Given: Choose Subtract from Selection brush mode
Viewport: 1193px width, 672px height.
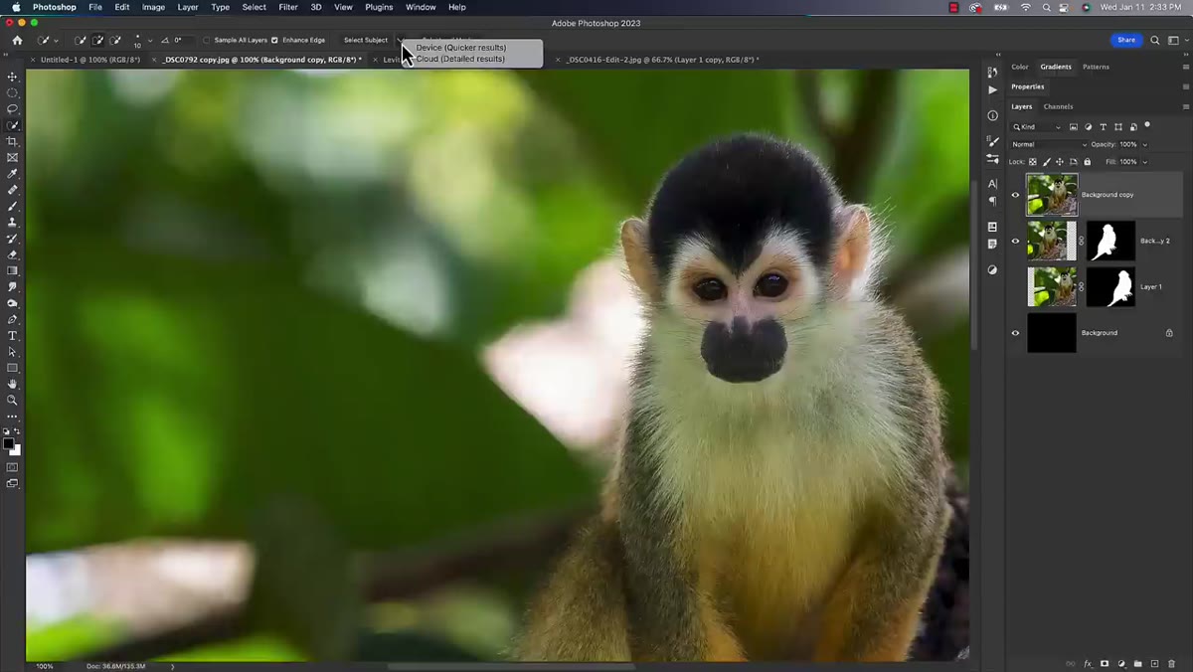Looking at the screenshot, I should (115, 41).
